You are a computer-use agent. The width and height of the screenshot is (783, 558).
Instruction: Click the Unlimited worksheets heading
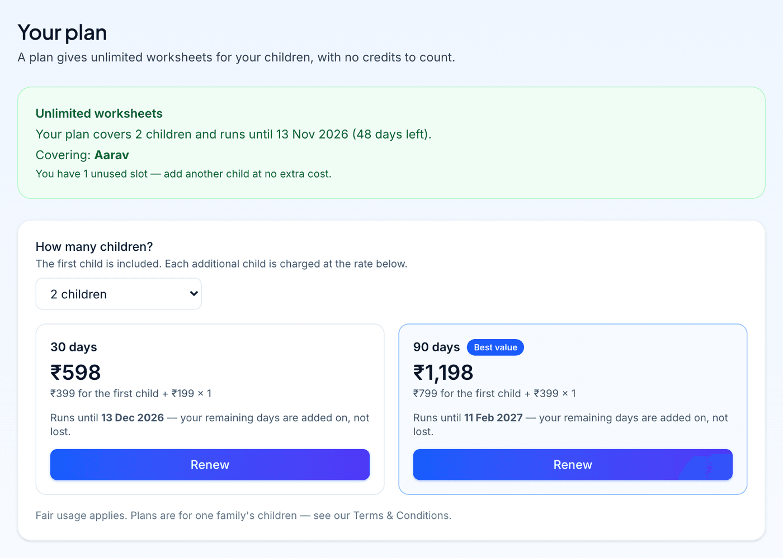pos(99,113)
